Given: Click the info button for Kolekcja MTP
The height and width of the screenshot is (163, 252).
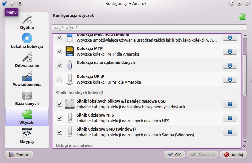Looking at the screenshot, I should click(230, 51).
